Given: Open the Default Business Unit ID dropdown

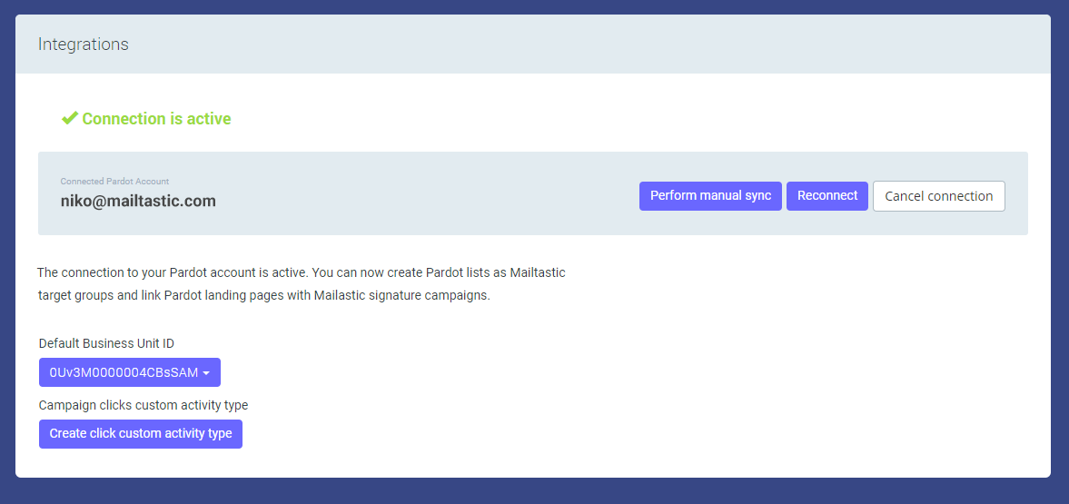Looking at the screenshot, I should [130, 372].
